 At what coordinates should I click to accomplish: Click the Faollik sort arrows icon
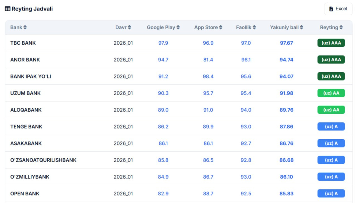255,28
